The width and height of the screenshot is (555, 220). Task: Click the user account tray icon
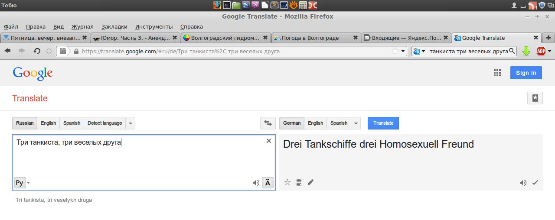click(x=514, y=5)
